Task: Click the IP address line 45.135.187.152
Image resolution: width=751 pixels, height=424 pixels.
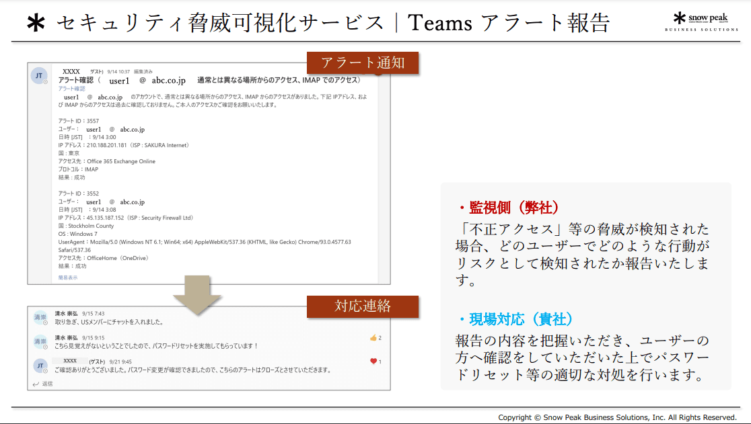Action: tap(125, 218)
